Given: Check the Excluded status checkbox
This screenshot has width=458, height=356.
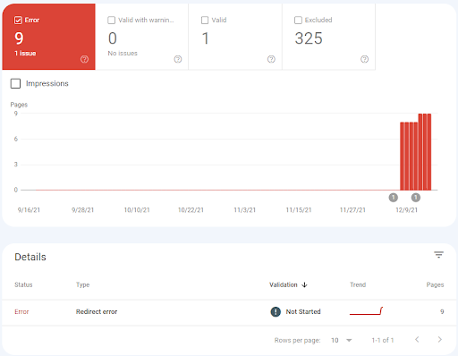Looking at the screenshot, I should (298, 21).
